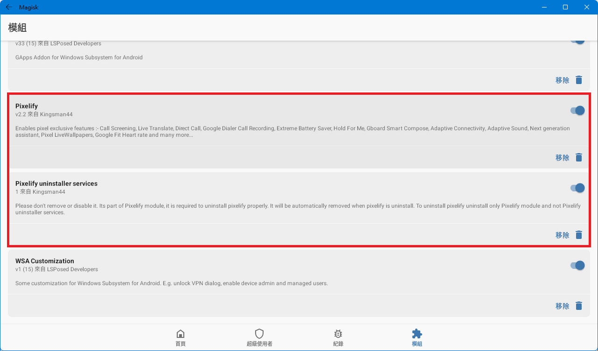598x351 pixels.
Task: Remove the GApps Addon module
Action: tap(569, 80)
